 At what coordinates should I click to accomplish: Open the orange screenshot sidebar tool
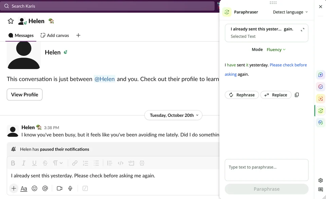pos(320,99)
